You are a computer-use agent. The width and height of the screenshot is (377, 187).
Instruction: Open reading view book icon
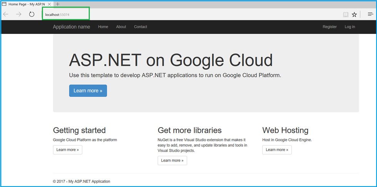(x=346, y=15)
